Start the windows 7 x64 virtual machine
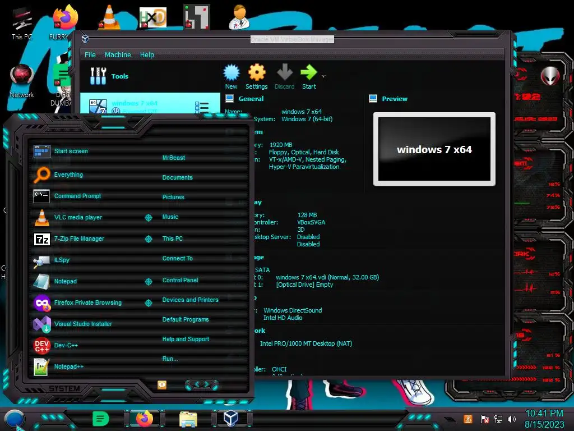The width and height of the screenshot is (574, 431). pyautogui.click(x=309, y=77)
